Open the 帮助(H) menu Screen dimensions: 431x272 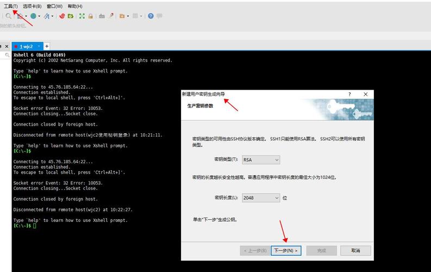(75, 6)
